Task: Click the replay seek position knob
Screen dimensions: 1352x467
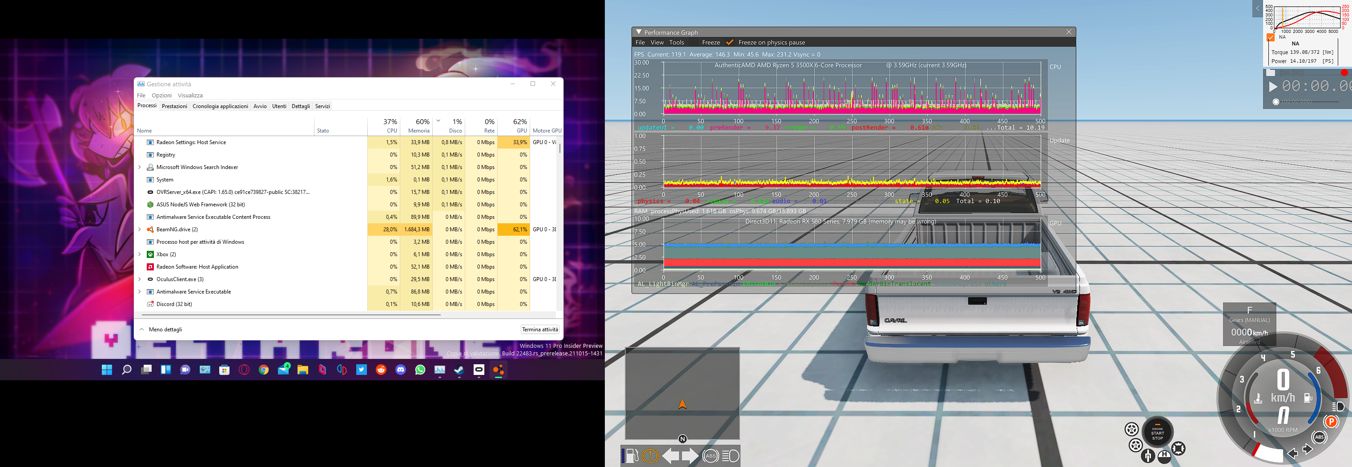Action: click(x=1276, y=102)
